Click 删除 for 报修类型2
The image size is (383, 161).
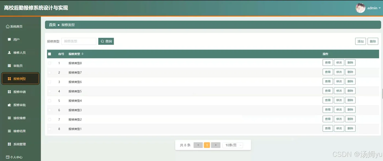[x=350, y=119]
